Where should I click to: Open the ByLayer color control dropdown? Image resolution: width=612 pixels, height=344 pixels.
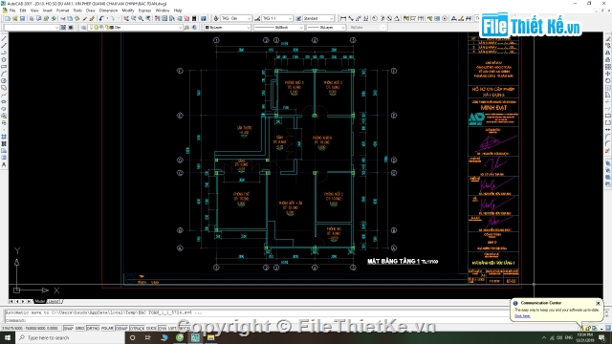coord(228,28)
